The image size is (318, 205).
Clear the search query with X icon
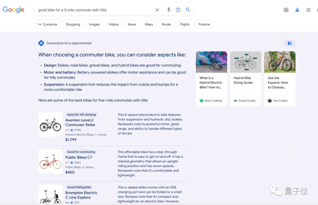(157, 10)
